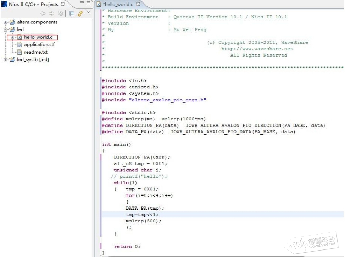This screenshot has width=345, height=258.
Task: Click the #define DATA_PA(data) line
Action: pos(199,132)
